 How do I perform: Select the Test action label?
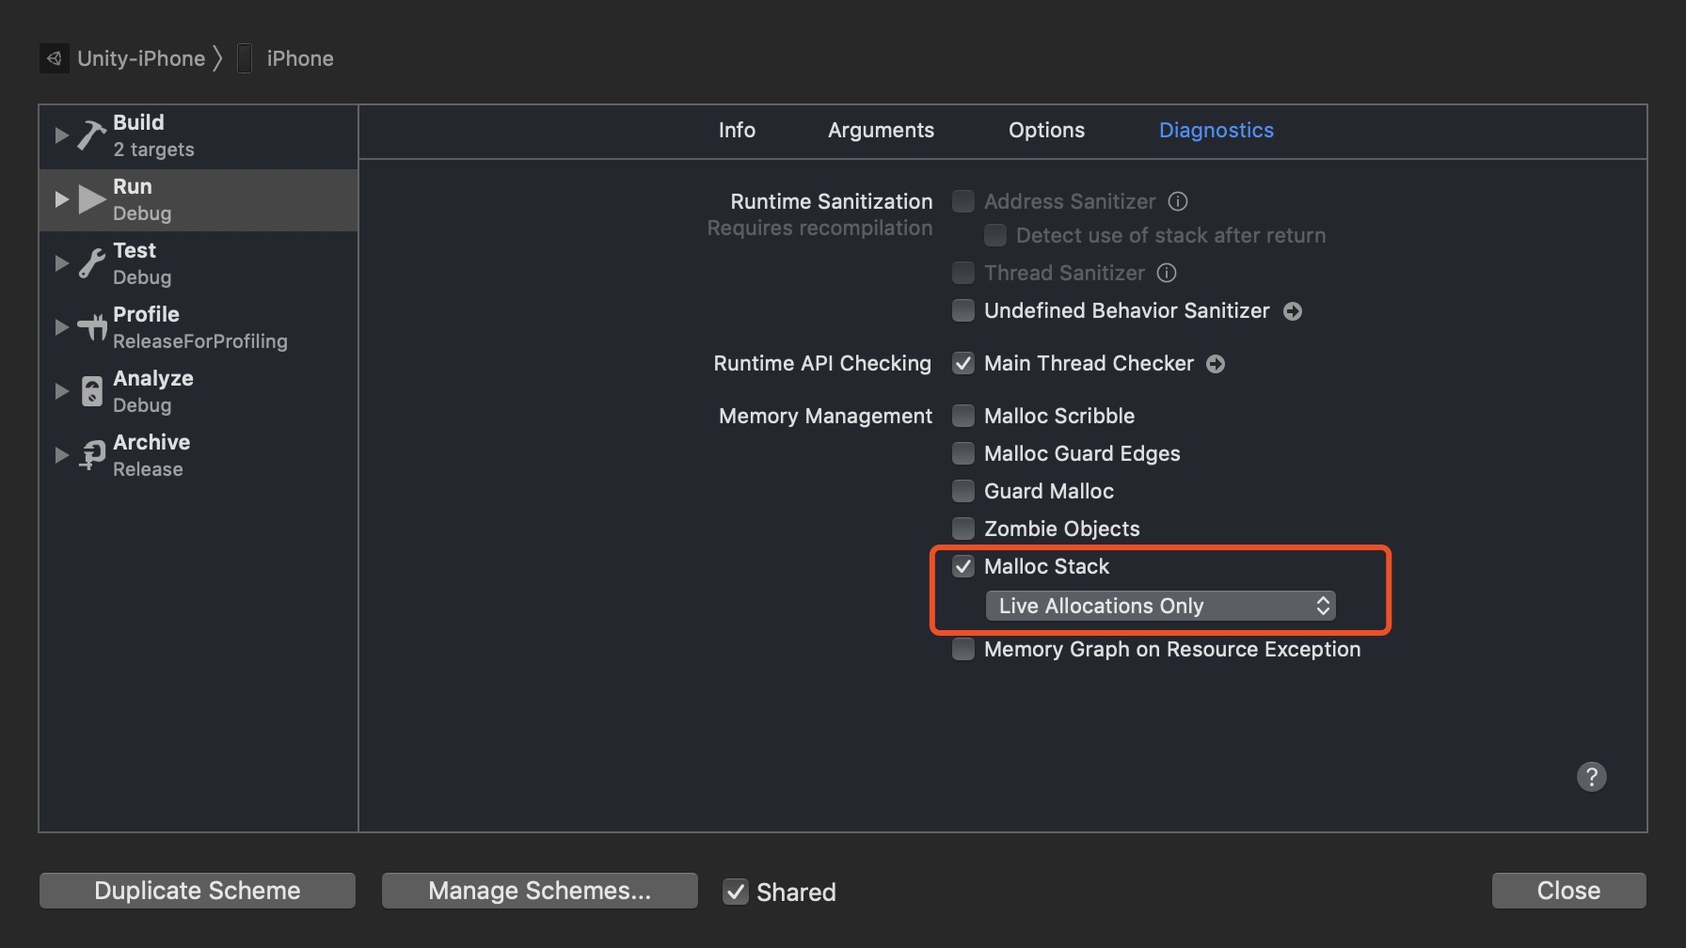coord(135,250)
